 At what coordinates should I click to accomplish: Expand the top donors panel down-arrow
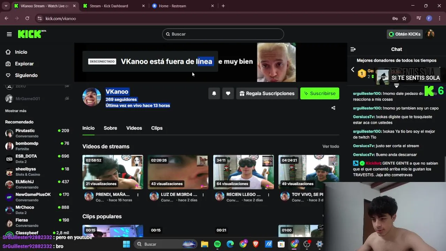click(396, 85)
